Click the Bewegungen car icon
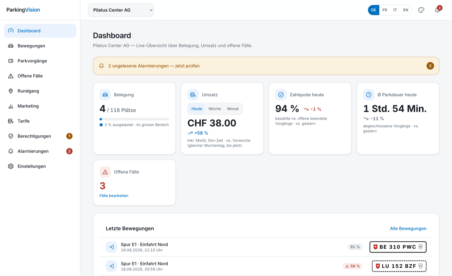The width and height of the screenshot is (452, 276). click(x=11, y=46)
